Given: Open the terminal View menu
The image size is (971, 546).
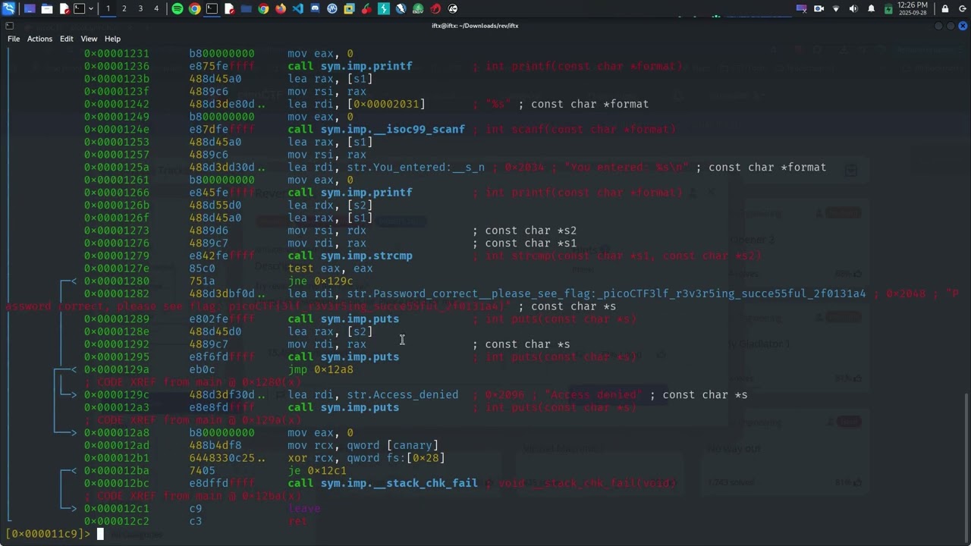Looking at the screenshot, I should [89, 39].
